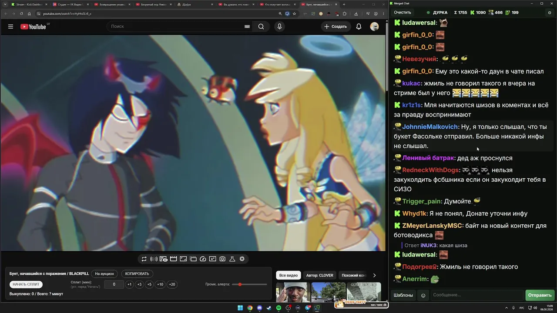Reload the page in the browser
Image resolution: width=557 pixels, height=313 pixels.
click(x=21, y=13)
